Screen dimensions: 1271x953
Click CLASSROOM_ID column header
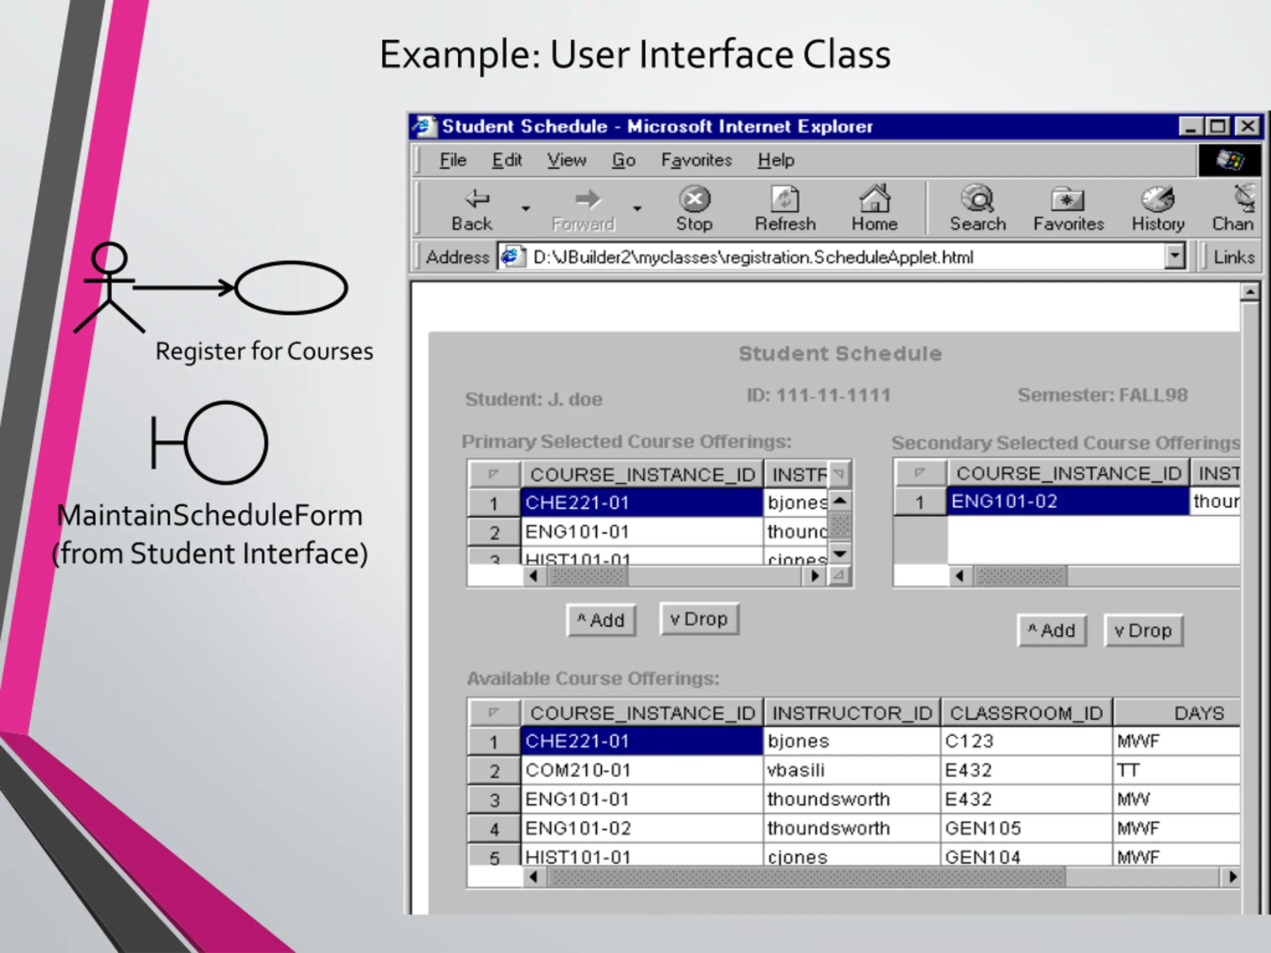click(1026, 713)
